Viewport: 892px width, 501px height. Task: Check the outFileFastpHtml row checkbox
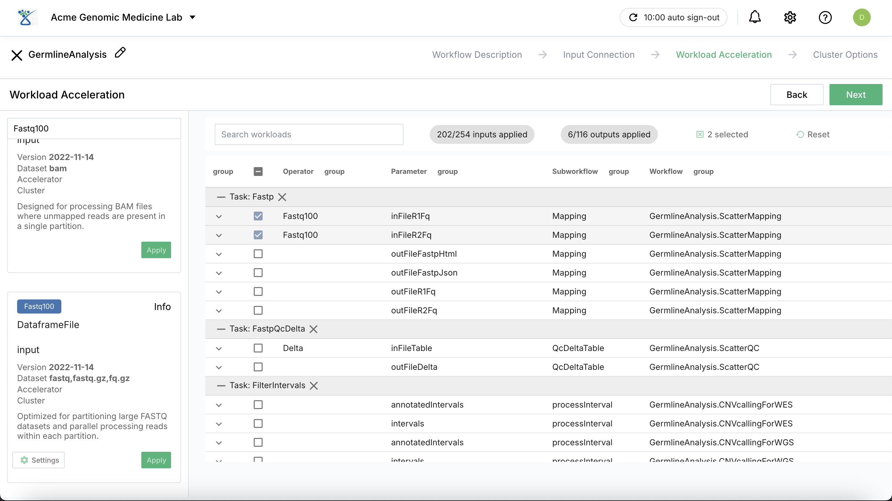(x=258, y=254)
